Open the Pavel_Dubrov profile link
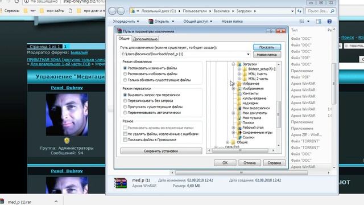Viewport: 364px width, 205px height. (67, 88)
